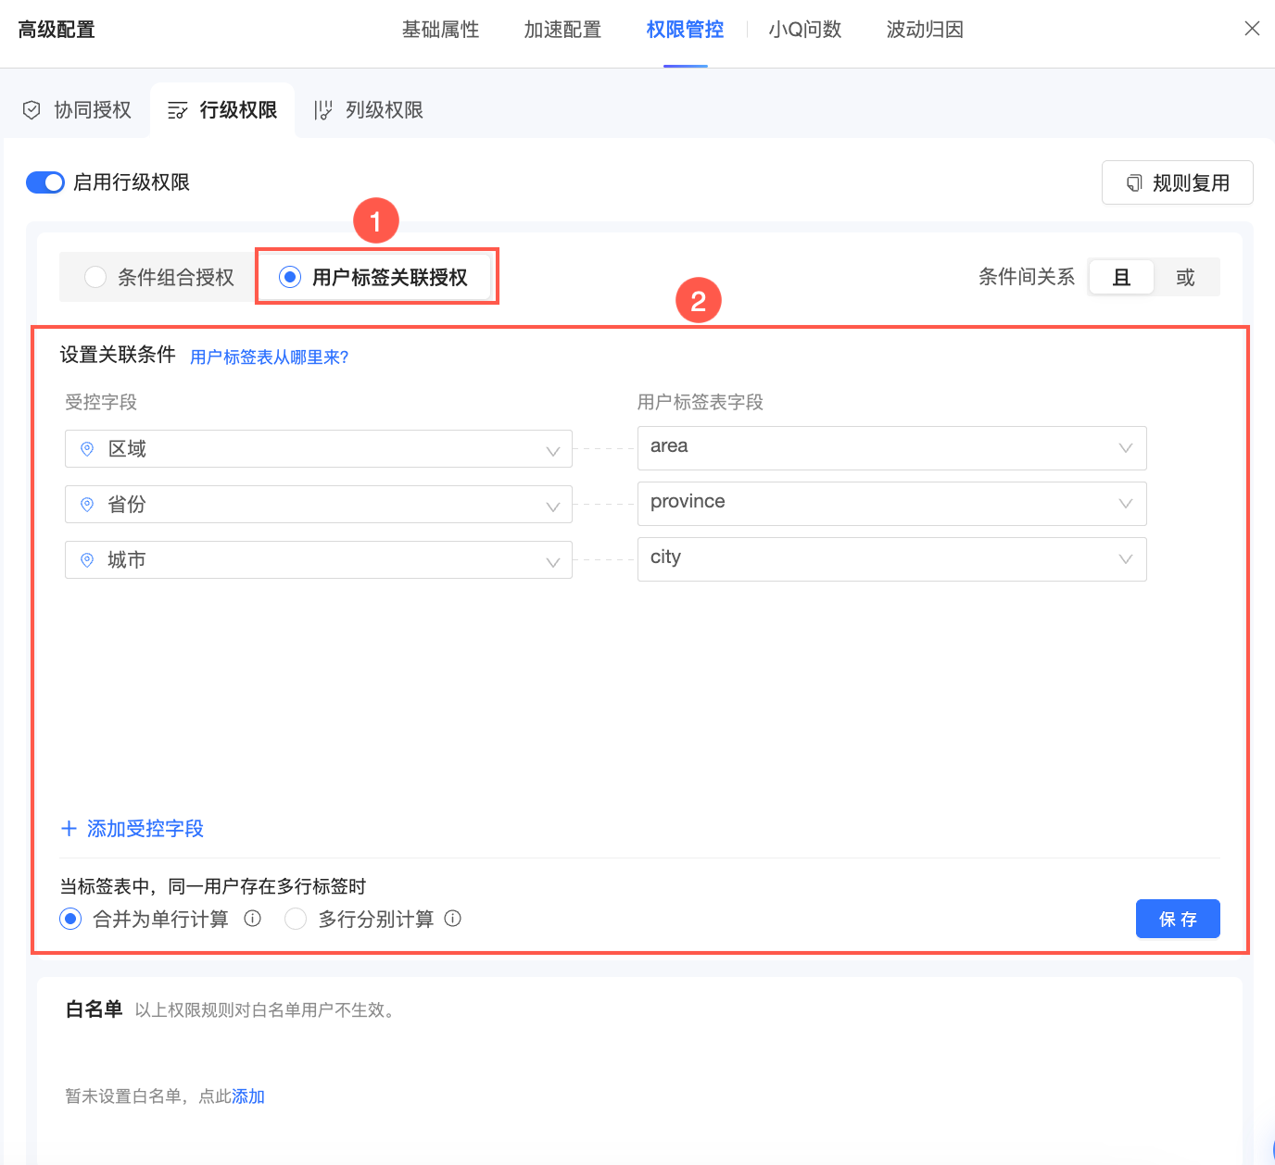Image resolution: width=1275 pixels, height=1165 pixels.
Task: Open the 区域 controlled field dropdown
Action: [319, 449]
